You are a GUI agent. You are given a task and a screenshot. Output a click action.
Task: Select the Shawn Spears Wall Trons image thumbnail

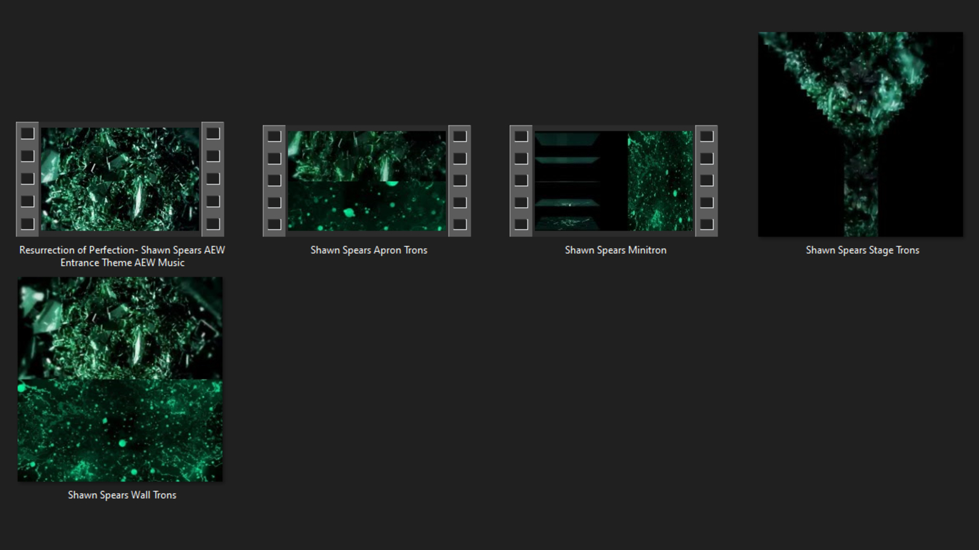pyautogui.click(x=120, y=380)
